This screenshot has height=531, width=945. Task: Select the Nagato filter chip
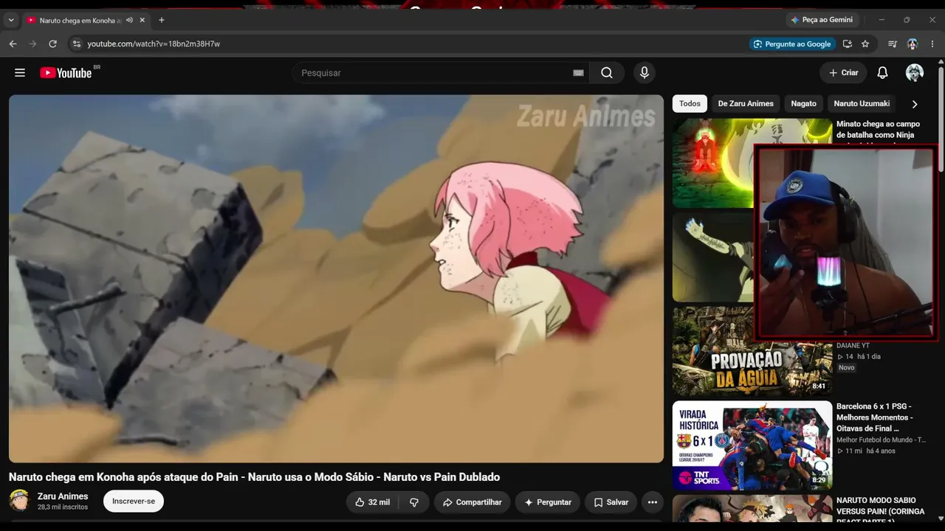(x=803, y=104)
